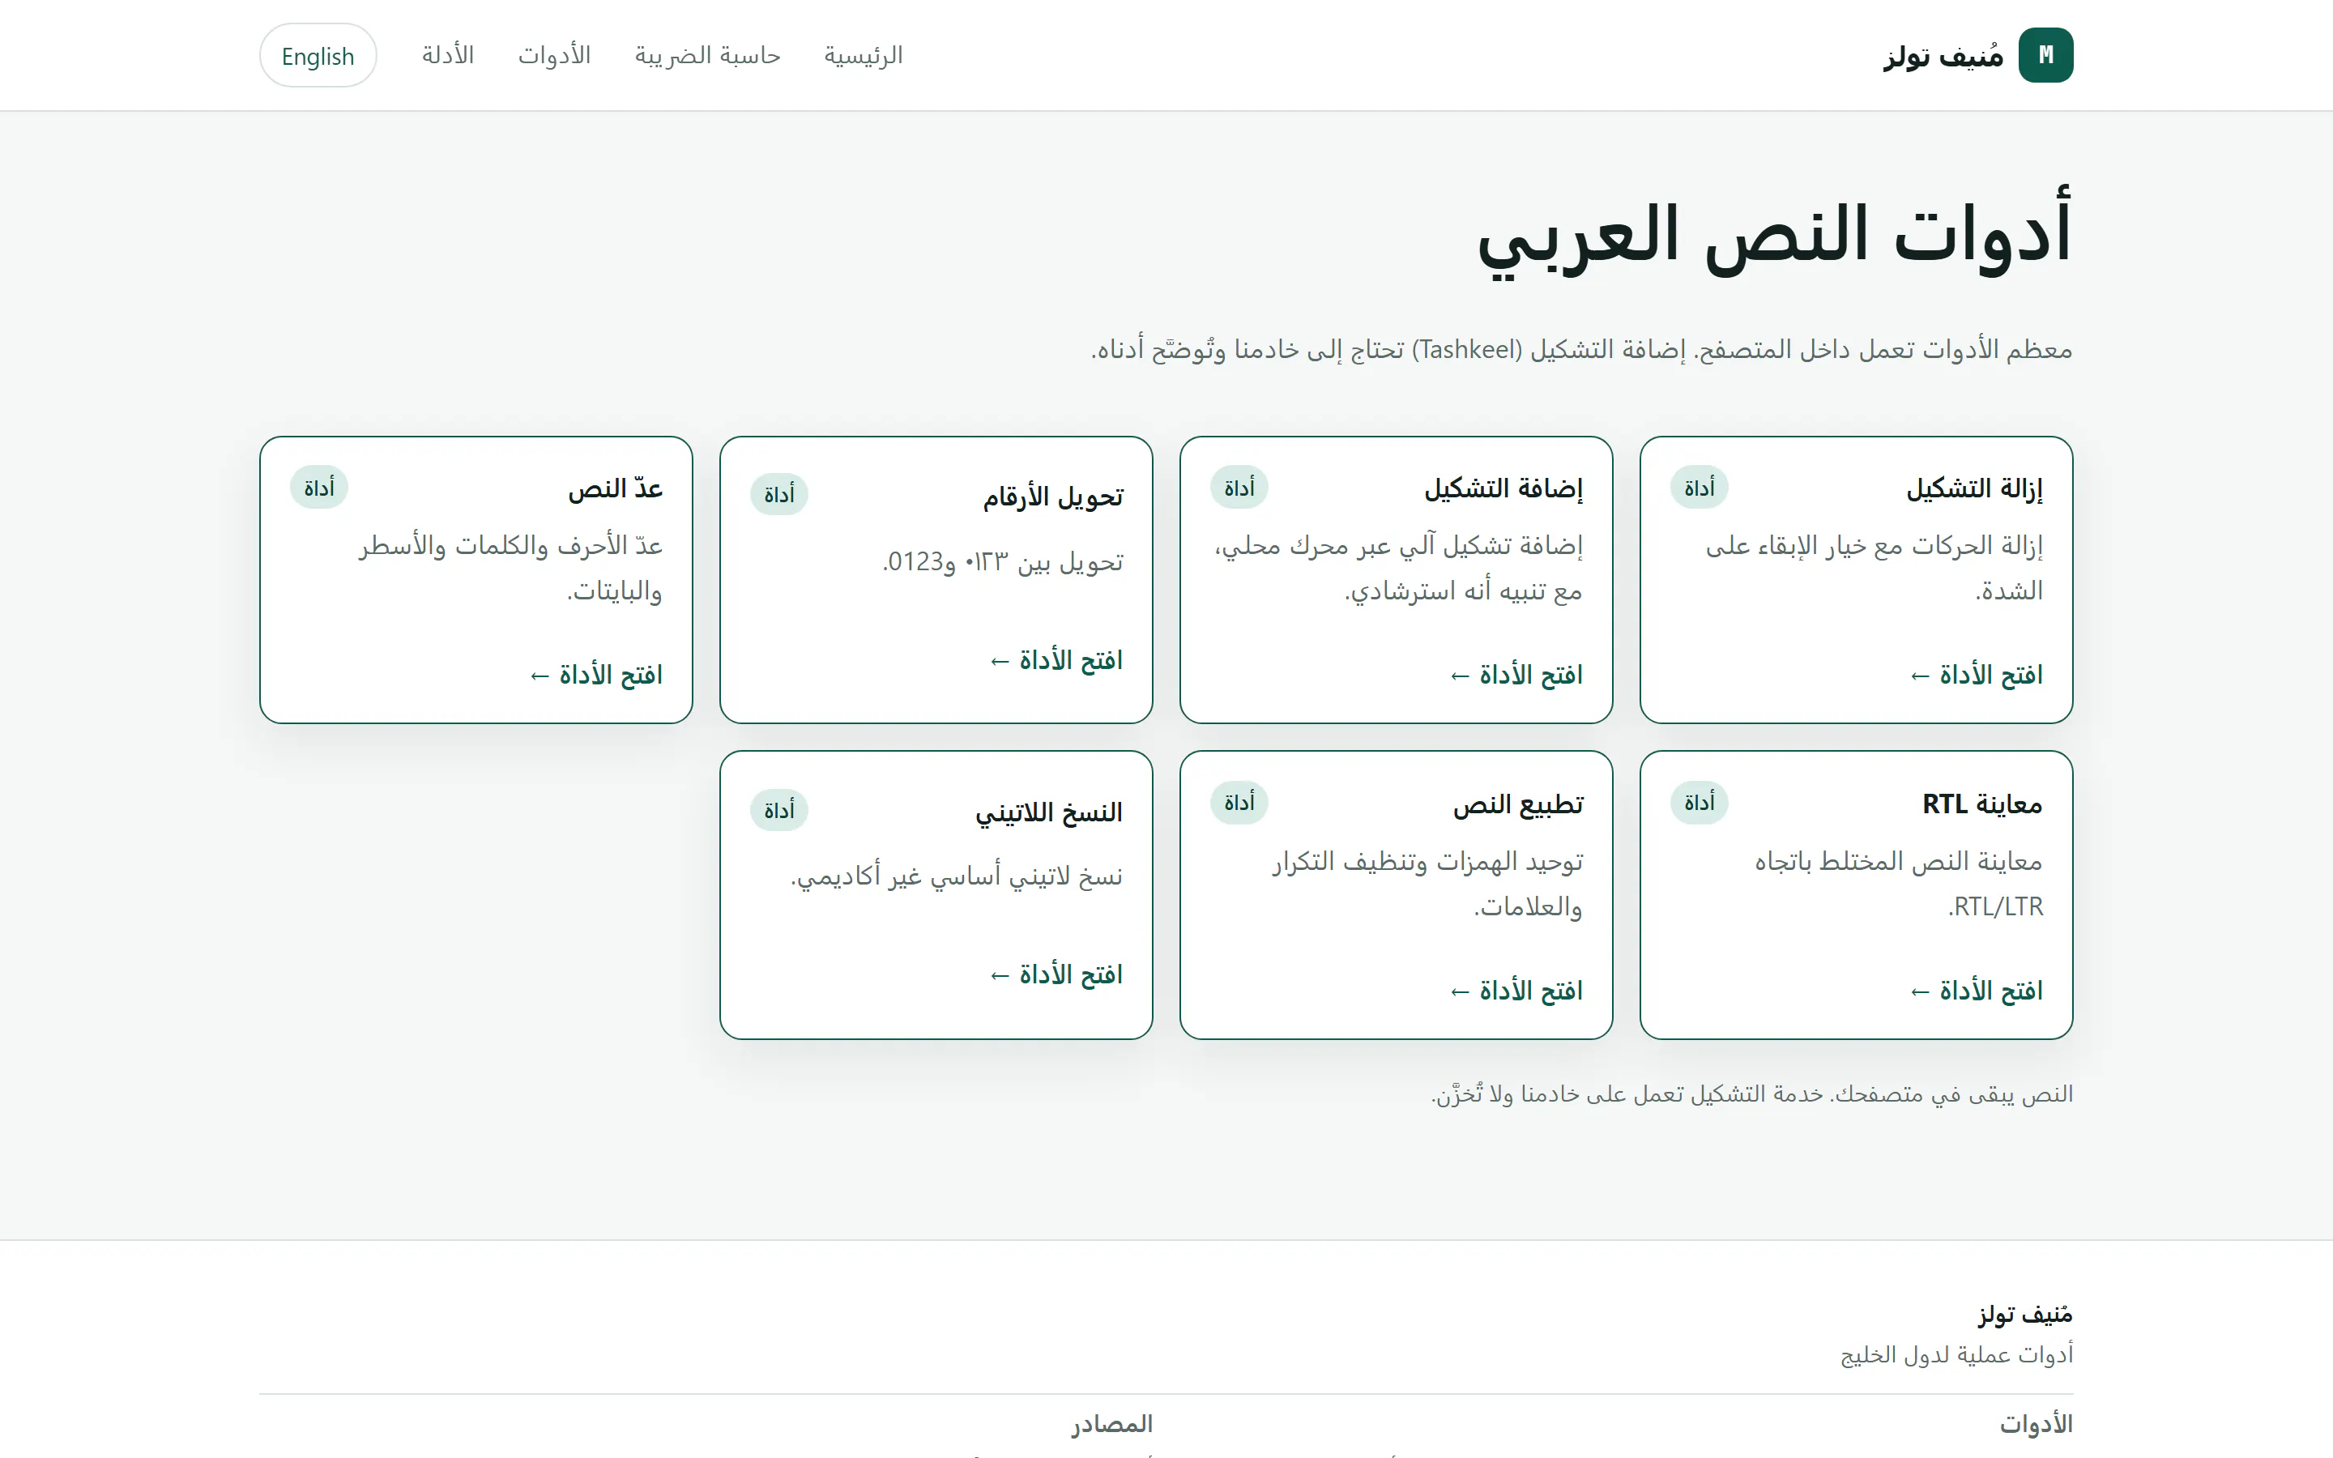Click the footer heading المصادر
The image size is (2333, 1458).
click(x=1111, y=1424)
